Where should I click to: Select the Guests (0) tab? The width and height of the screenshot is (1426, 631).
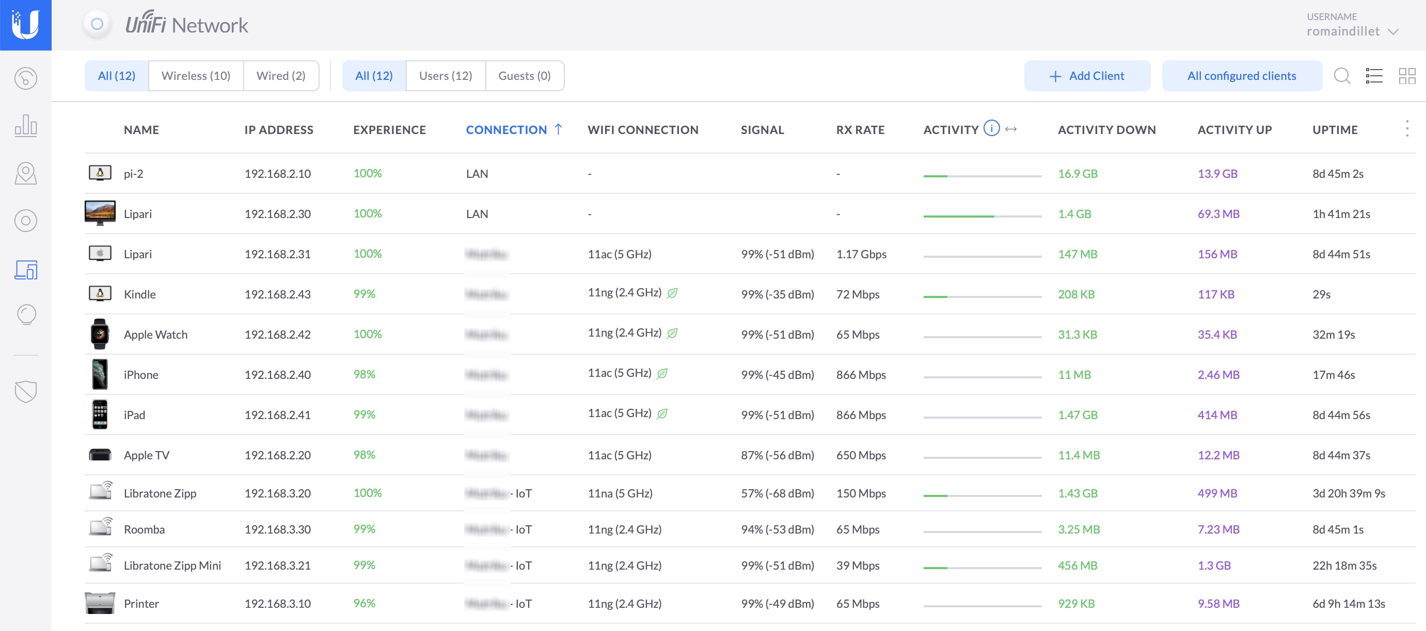coord(524,76)
